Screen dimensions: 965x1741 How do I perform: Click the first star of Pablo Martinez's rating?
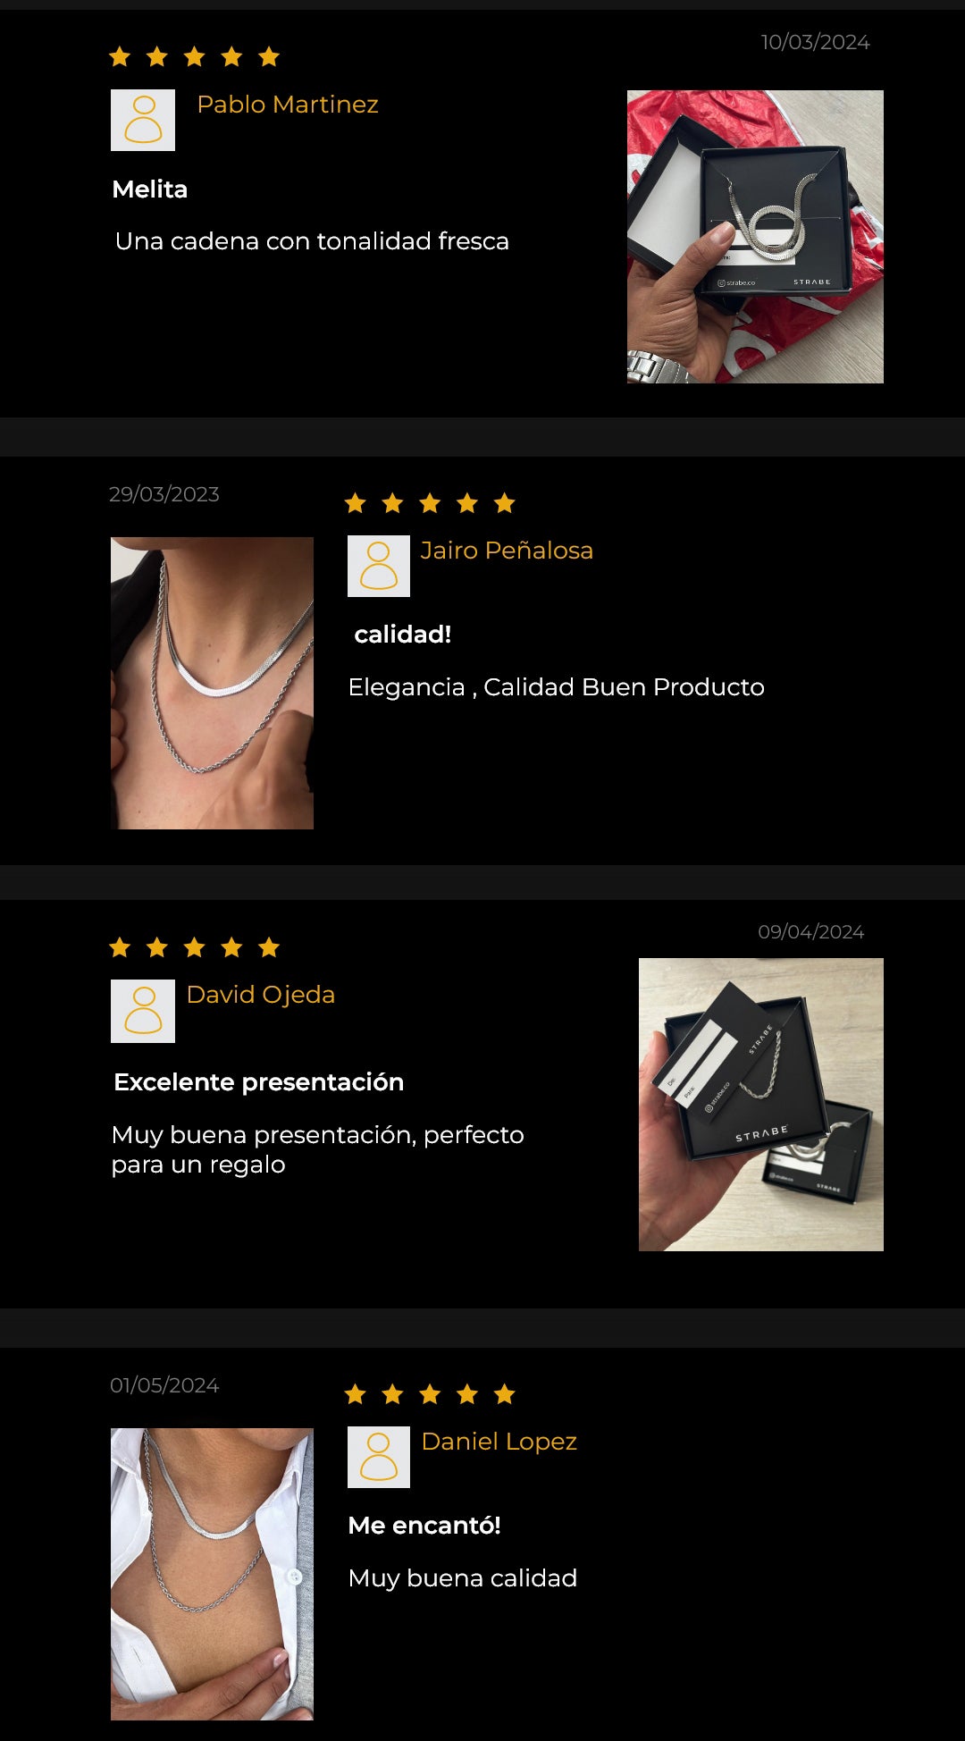120,57
